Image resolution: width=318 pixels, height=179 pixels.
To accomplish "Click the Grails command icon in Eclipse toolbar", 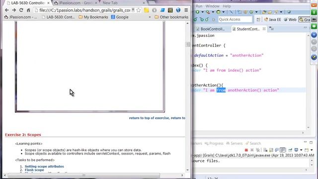I will click(x=219, y=12).
